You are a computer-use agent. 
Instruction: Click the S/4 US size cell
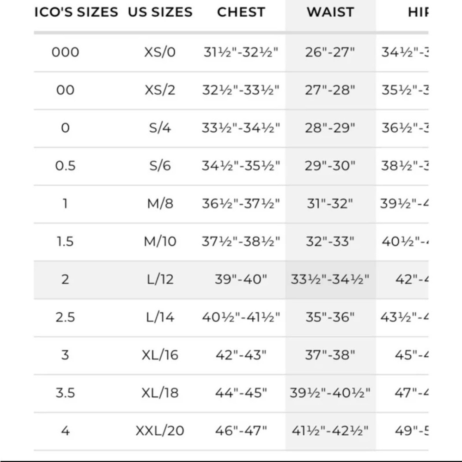coord(160,128)
